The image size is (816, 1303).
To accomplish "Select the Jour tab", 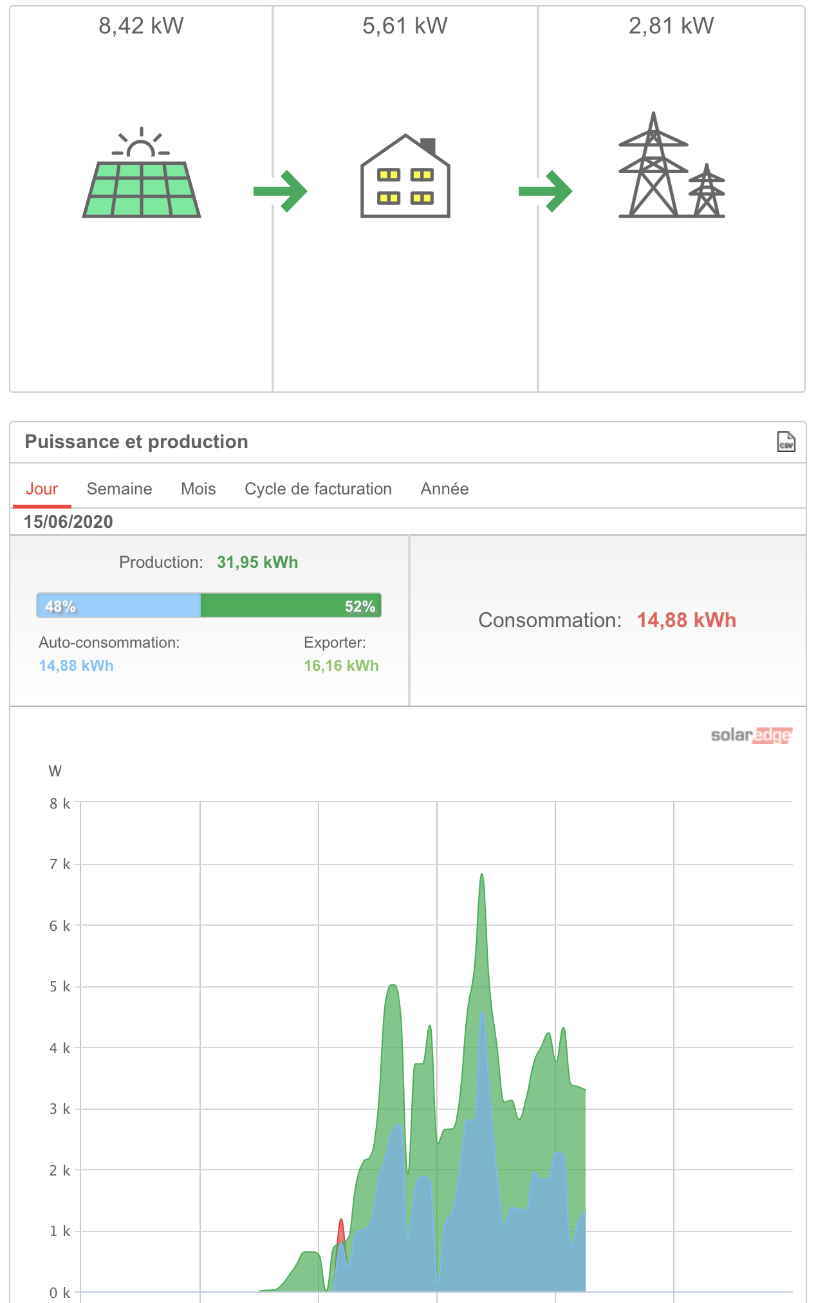I will (42, 489).
